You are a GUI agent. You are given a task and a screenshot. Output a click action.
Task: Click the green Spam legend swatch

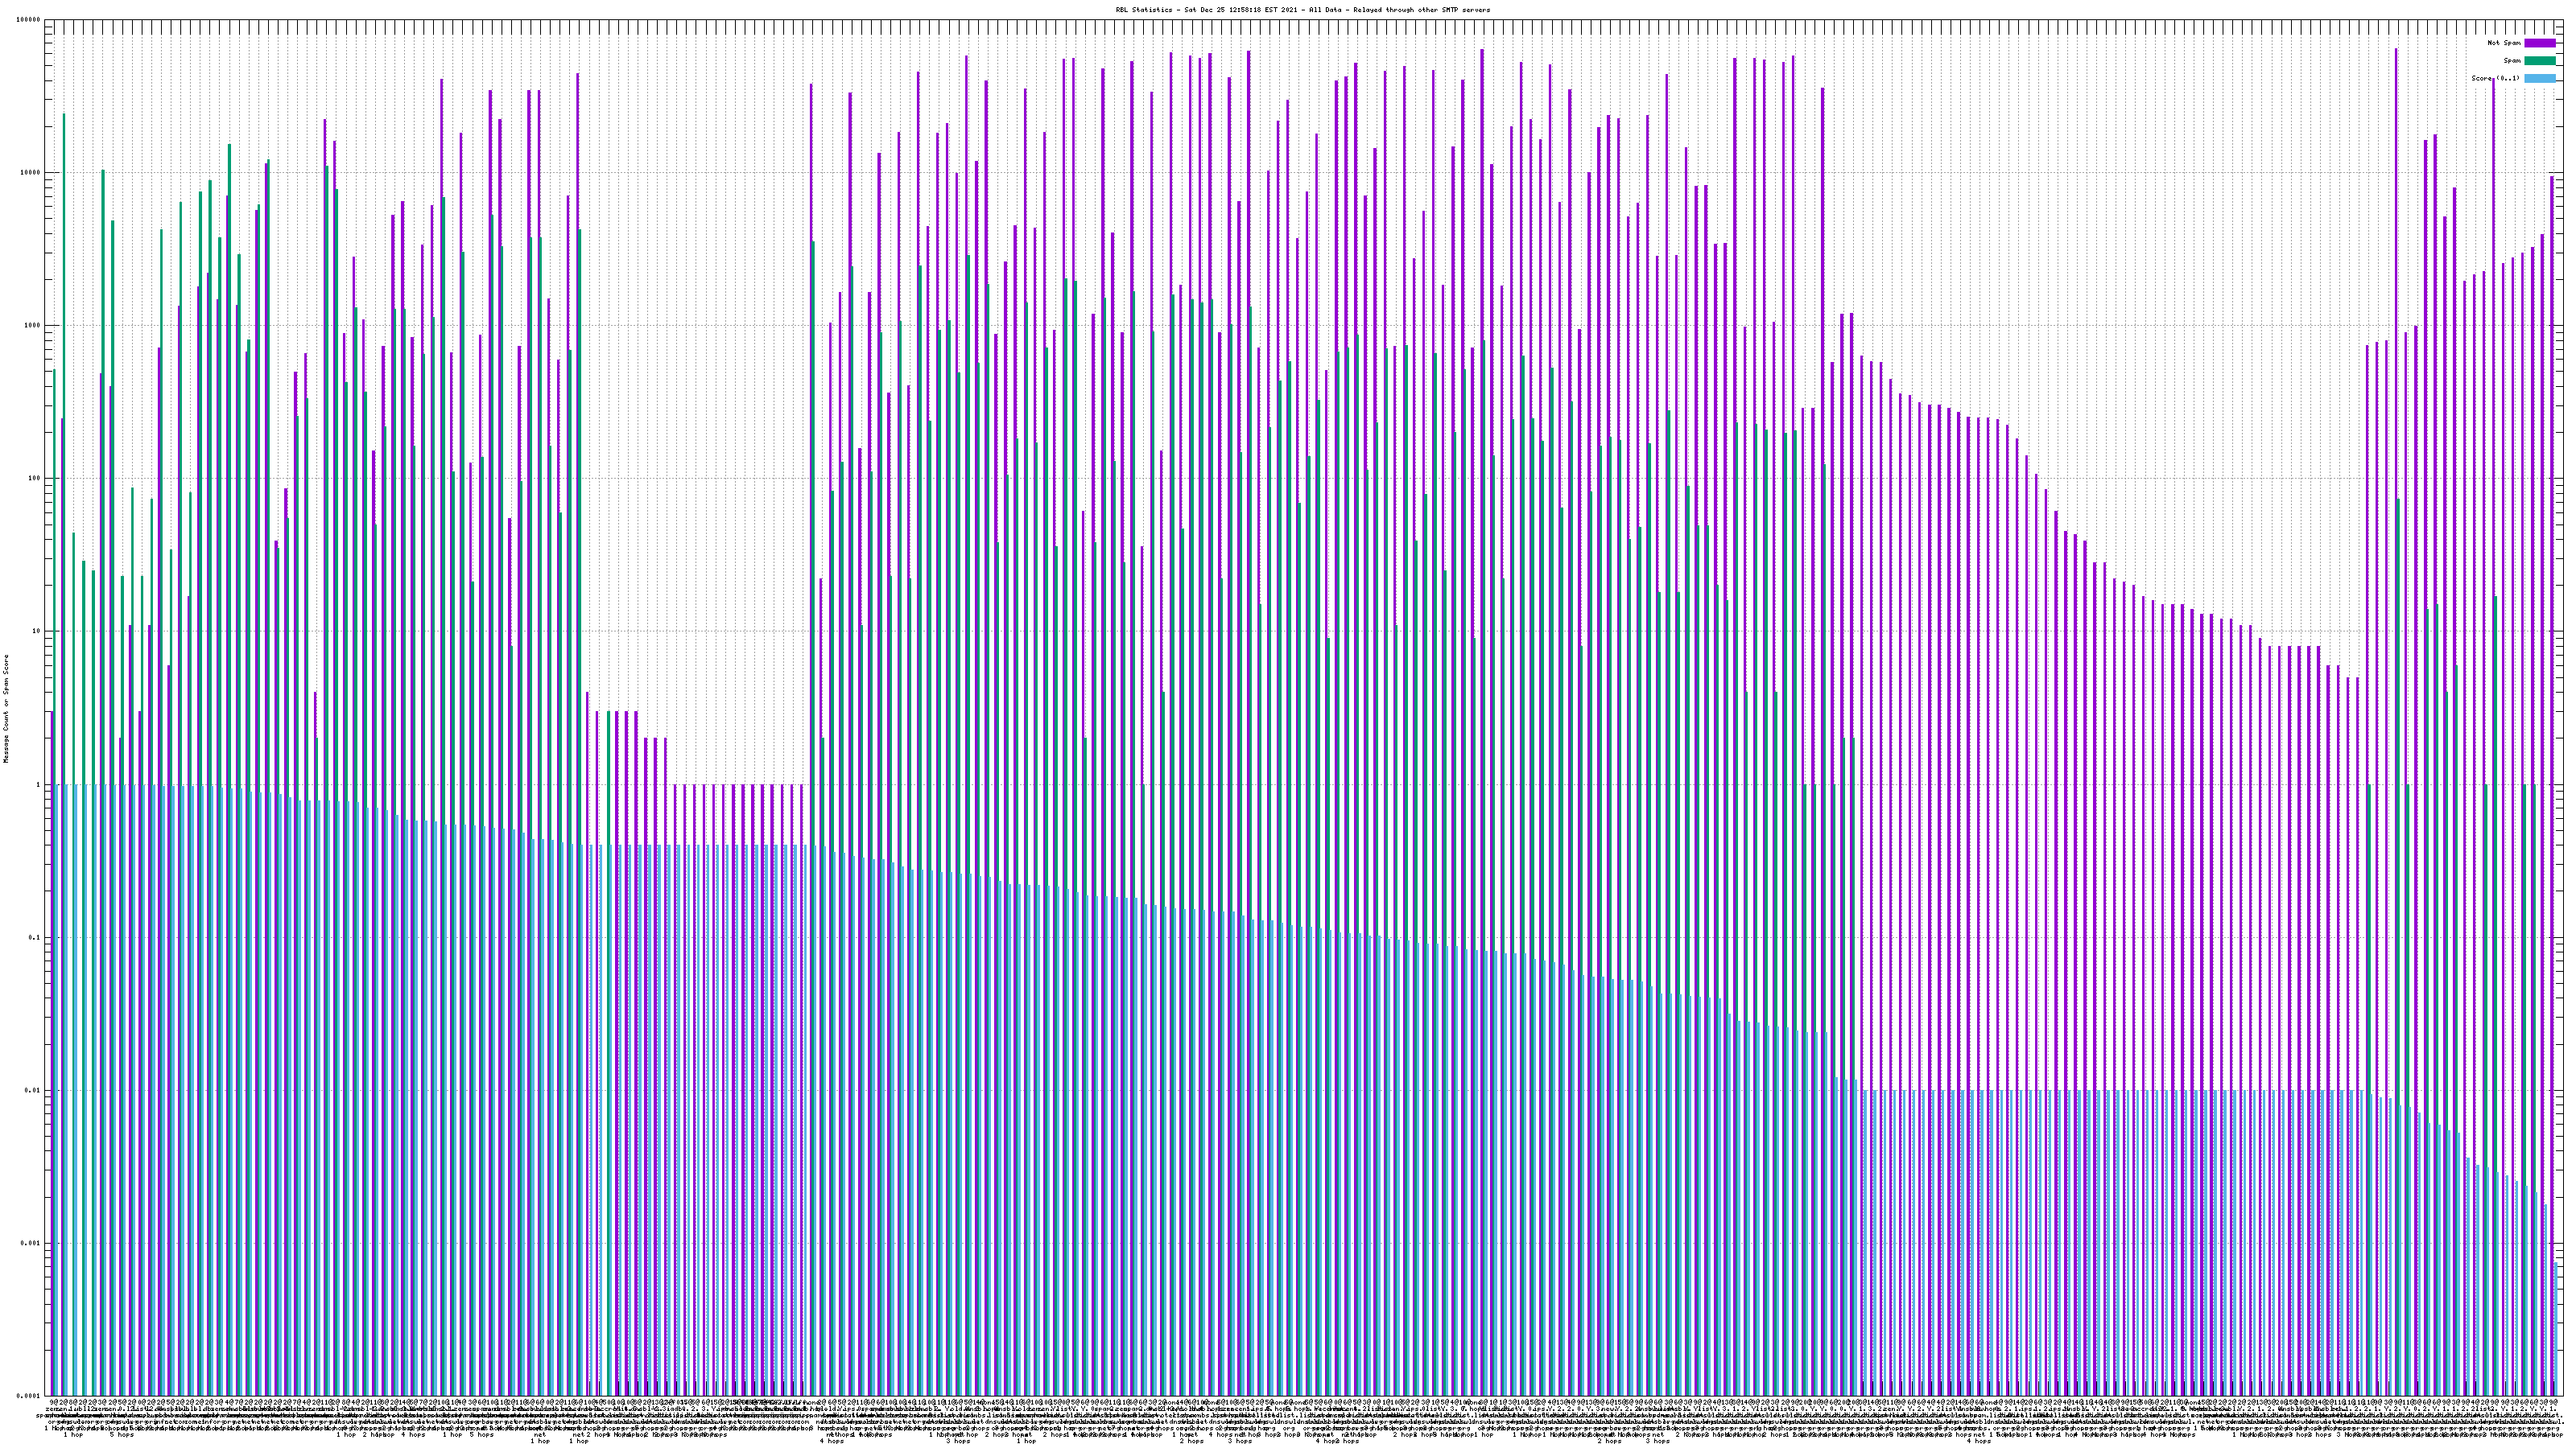coord(2539,61)
